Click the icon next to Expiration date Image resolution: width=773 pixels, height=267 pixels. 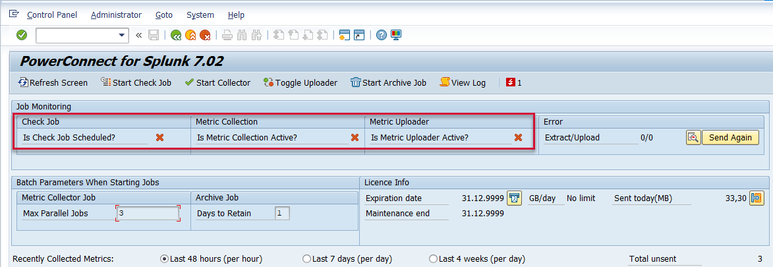click(x=515, y=198)
